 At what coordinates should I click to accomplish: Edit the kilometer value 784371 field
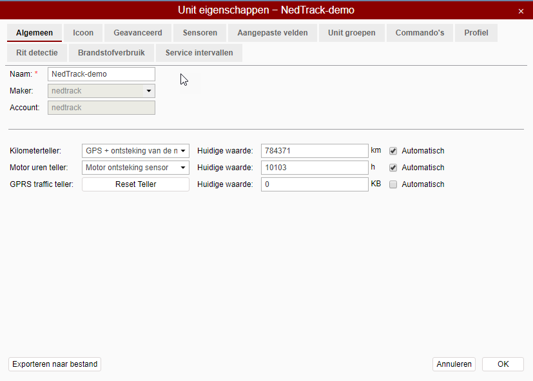pyautogui.click(x=315, y=151)
